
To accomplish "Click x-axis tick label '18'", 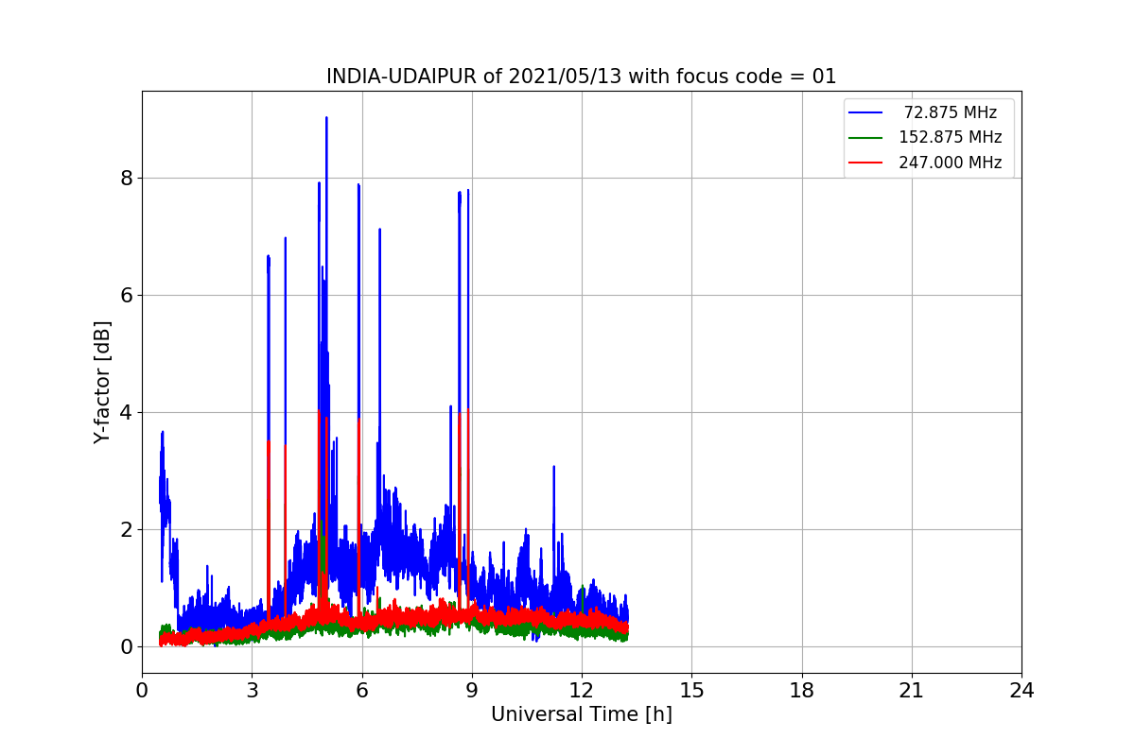I will [802, 691].
